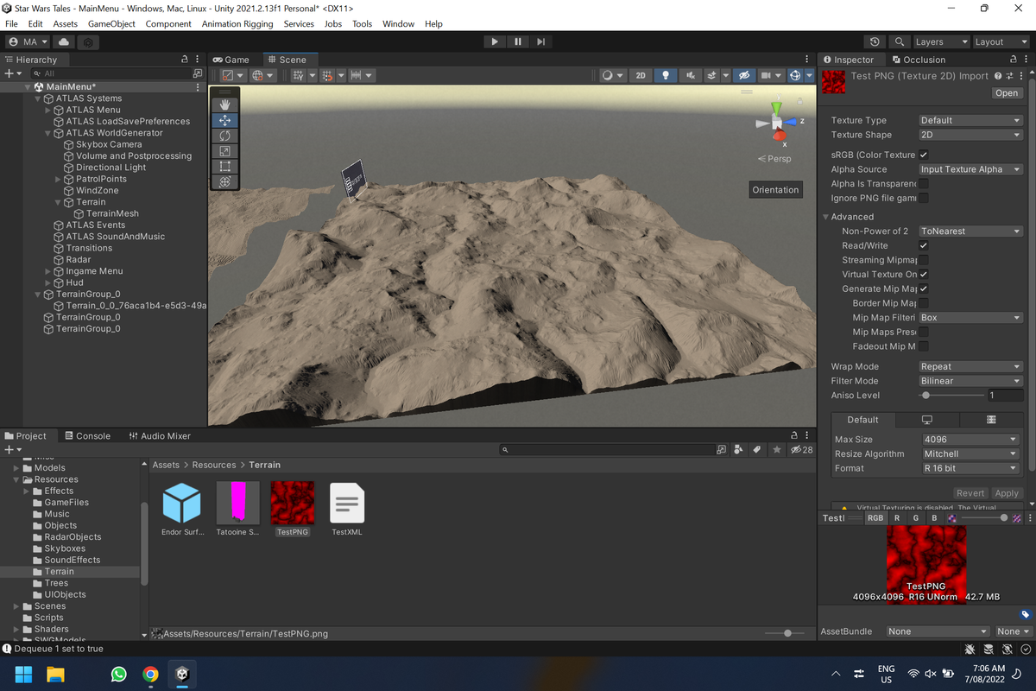Open the Texture Type dropdown
Image resolution: width=1036 pixels, height=691 pixels.
coord(970,120)
